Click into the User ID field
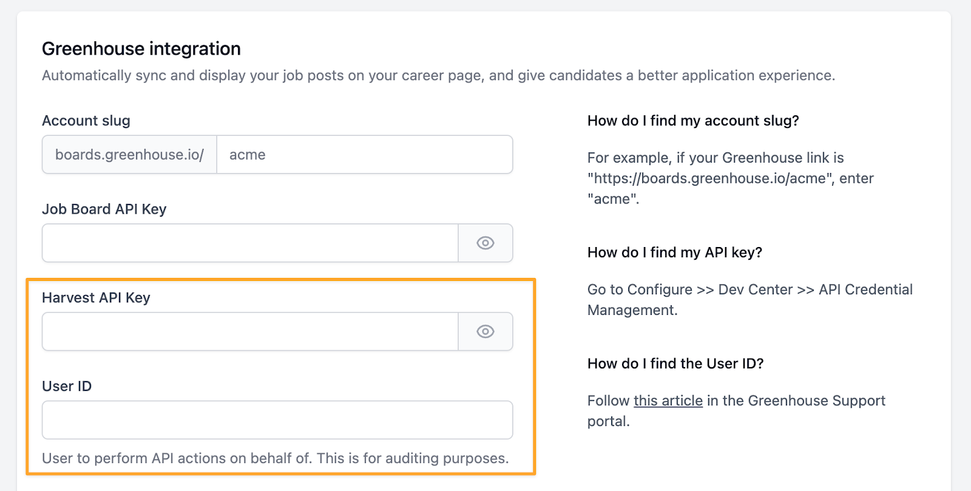 tap(277, 420)
